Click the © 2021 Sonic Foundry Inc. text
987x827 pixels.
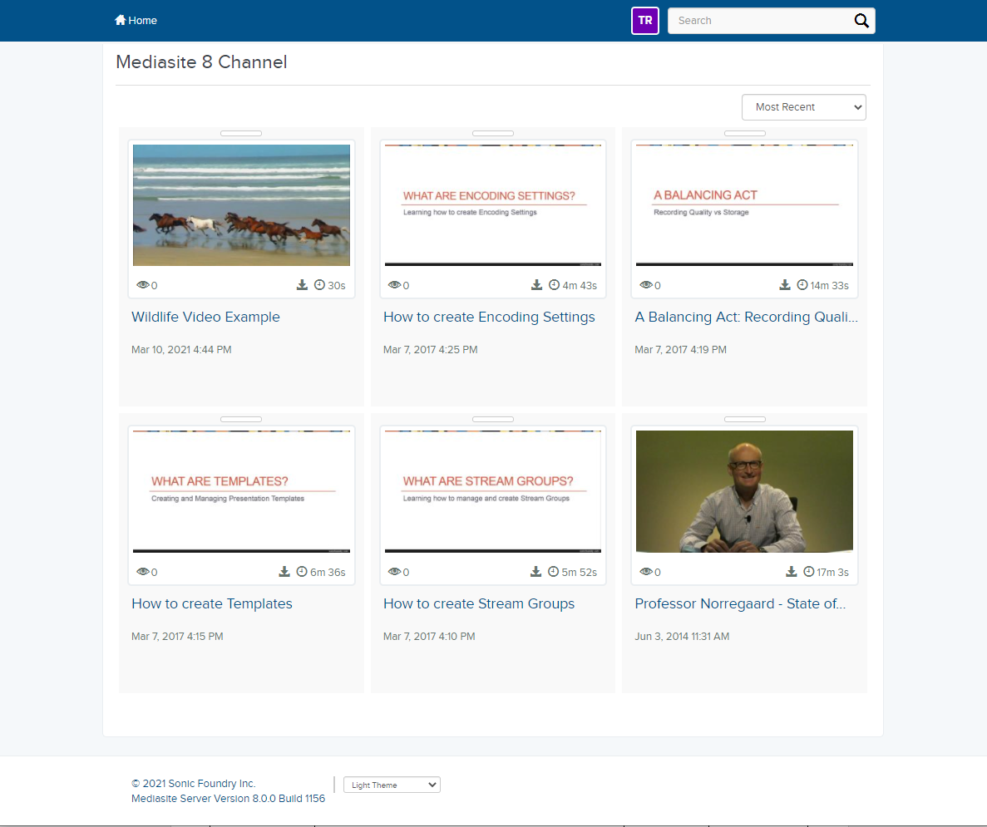(193, 784)
